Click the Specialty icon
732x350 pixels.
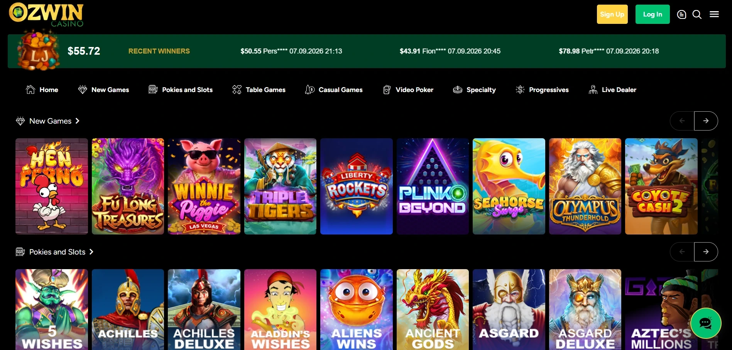(458, 90)
